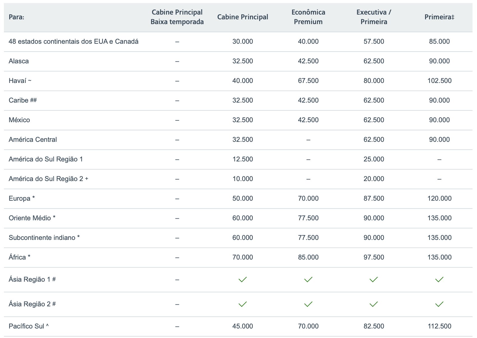Click the 112.500 value in the Pacífico Sul row
The image size is (477, 338).
tap(439, 326)
